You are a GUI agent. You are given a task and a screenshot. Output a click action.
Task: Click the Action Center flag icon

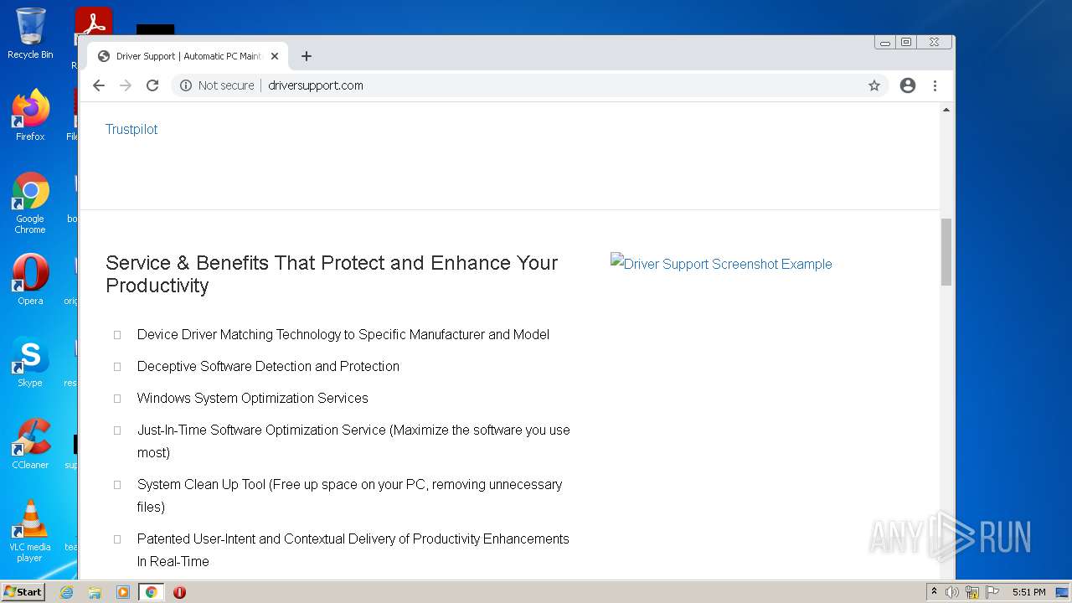tap(992, 592)
